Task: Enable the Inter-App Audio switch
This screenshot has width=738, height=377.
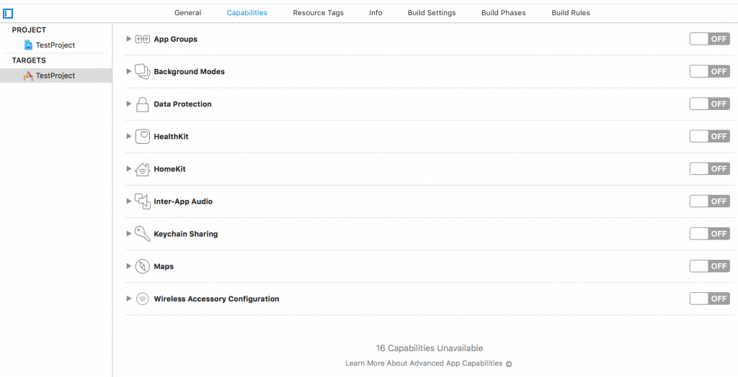Action: click(710, 201)
